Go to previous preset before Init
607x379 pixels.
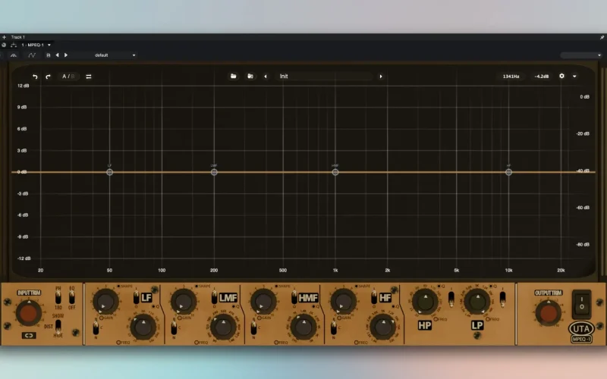tap(266, 77)
